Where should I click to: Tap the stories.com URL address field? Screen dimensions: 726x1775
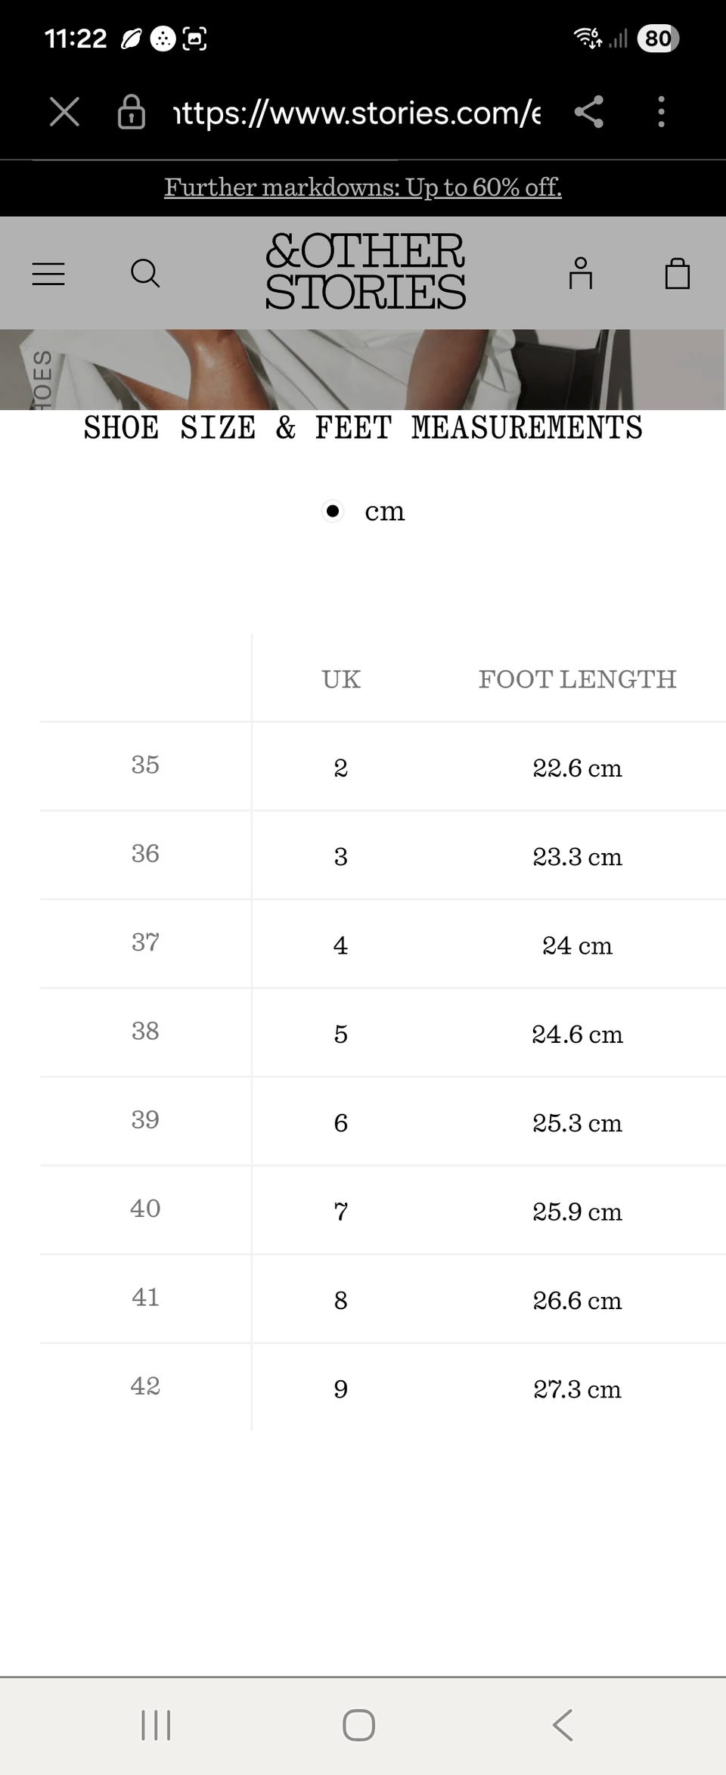pyautogui.click(x=357, y=113)
